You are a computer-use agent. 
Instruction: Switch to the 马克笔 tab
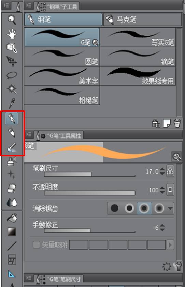coord(143,20)
